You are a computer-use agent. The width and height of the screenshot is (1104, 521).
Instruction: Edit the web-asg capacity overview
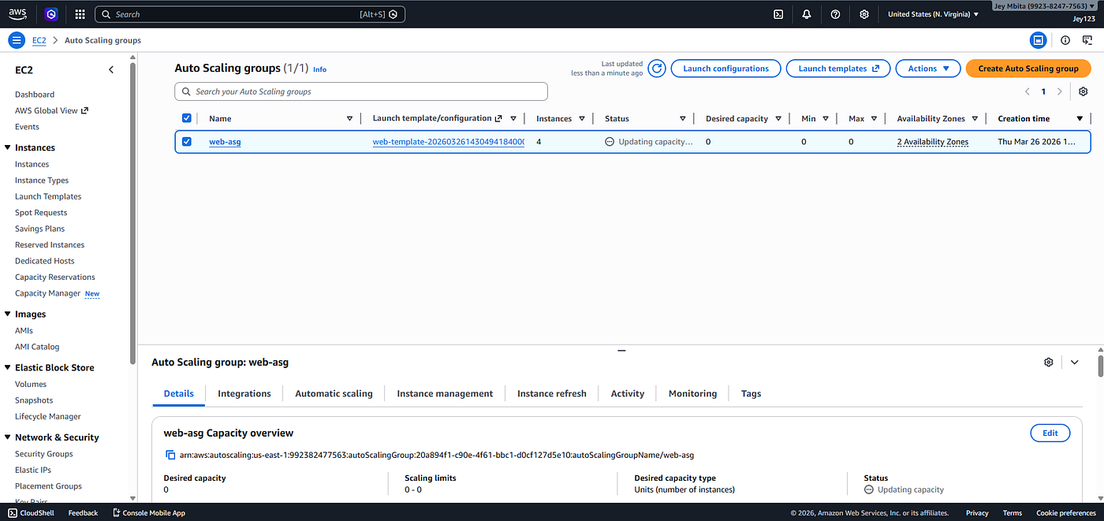click(x=1050, y=433)
